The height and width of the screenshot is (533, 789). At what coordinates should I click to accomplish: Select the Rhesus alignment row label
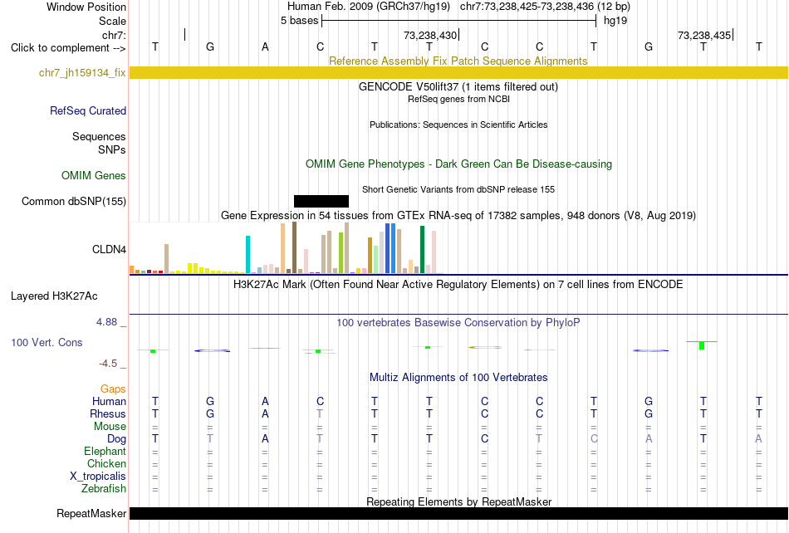(108, 413)
